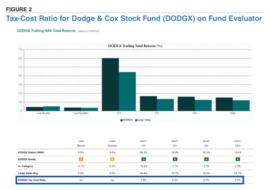The width and height of the screenshot is (270, 190).
Task: Click the '1.4%' tax cost ratio
Action: click(238, 180)
